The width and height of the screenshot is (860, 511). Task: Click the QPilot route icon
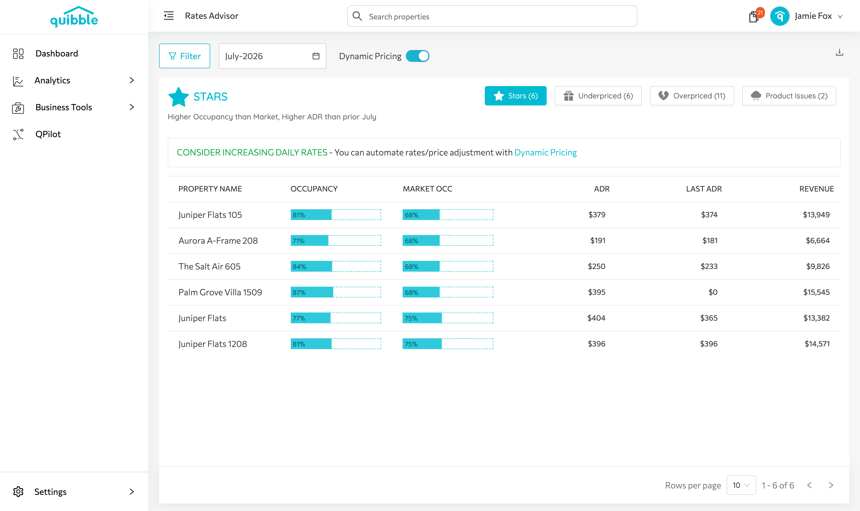click(18, 134)
